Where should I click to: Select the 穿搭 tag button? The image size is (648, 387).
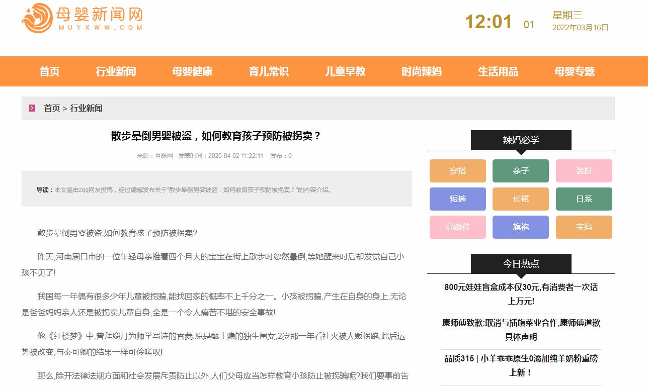pyautogui.click(x=458, y=171)
